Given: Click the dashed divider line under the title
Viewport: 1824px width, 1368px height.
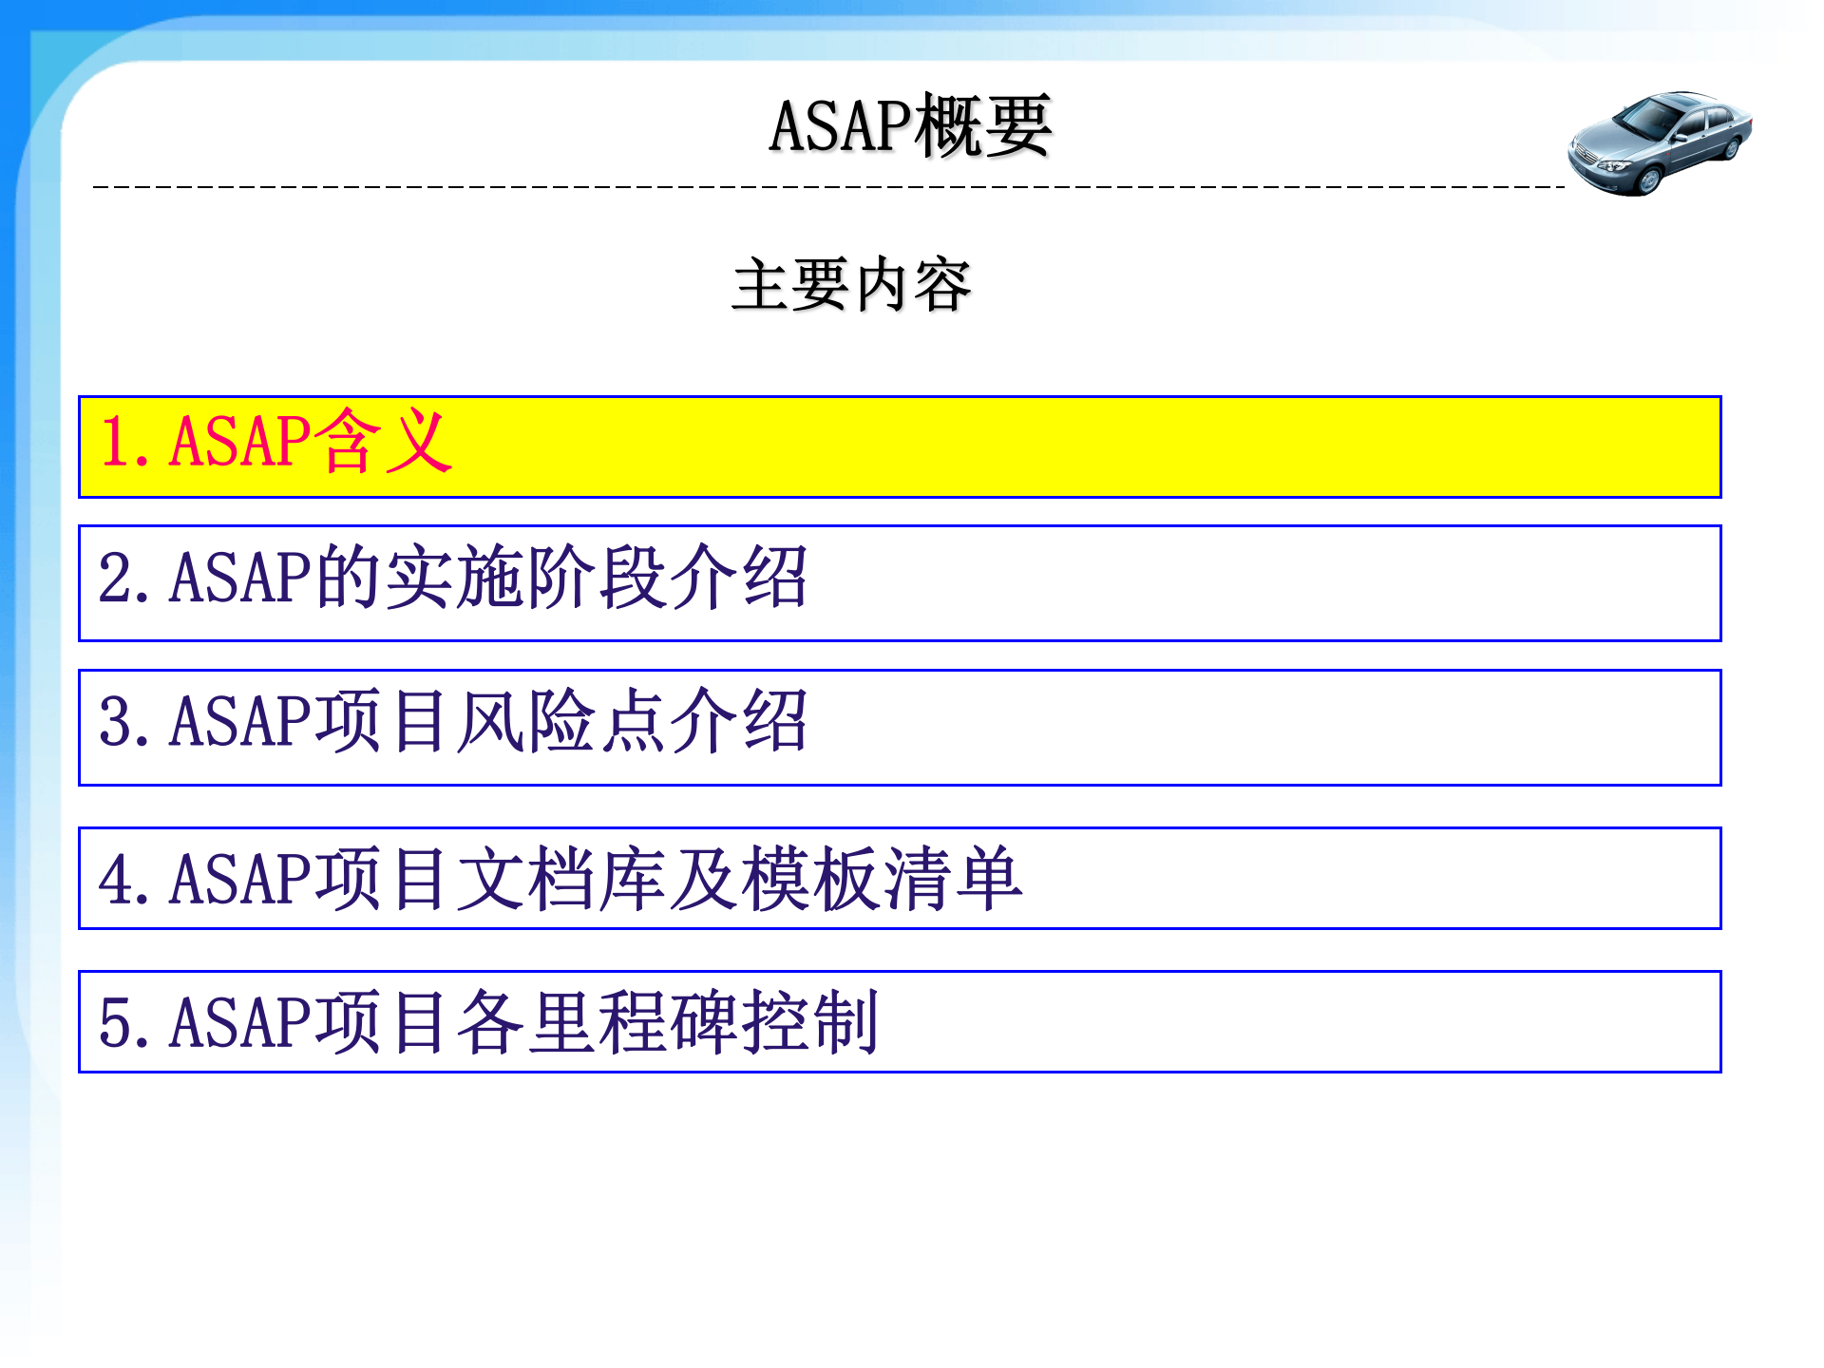Looking at the screenshot, I should point(760,190).
